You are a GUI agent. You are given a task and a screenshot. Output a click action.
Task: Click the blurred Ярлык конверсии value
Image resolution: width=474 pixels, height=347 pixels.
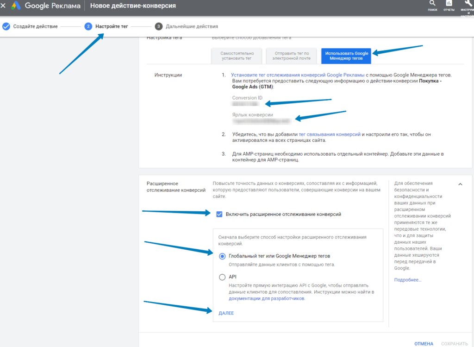(x=262, y=121)
